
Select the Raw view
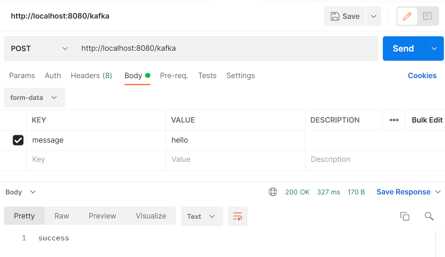(x=62, y=216)
